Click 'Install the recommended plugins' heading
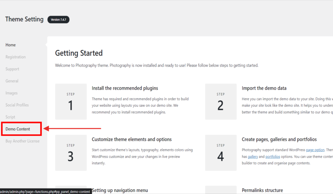 click(x=125, y=88)
